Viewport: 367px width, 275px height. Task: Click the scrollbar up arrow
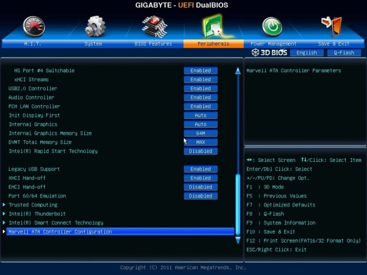(x=238, y=71)
